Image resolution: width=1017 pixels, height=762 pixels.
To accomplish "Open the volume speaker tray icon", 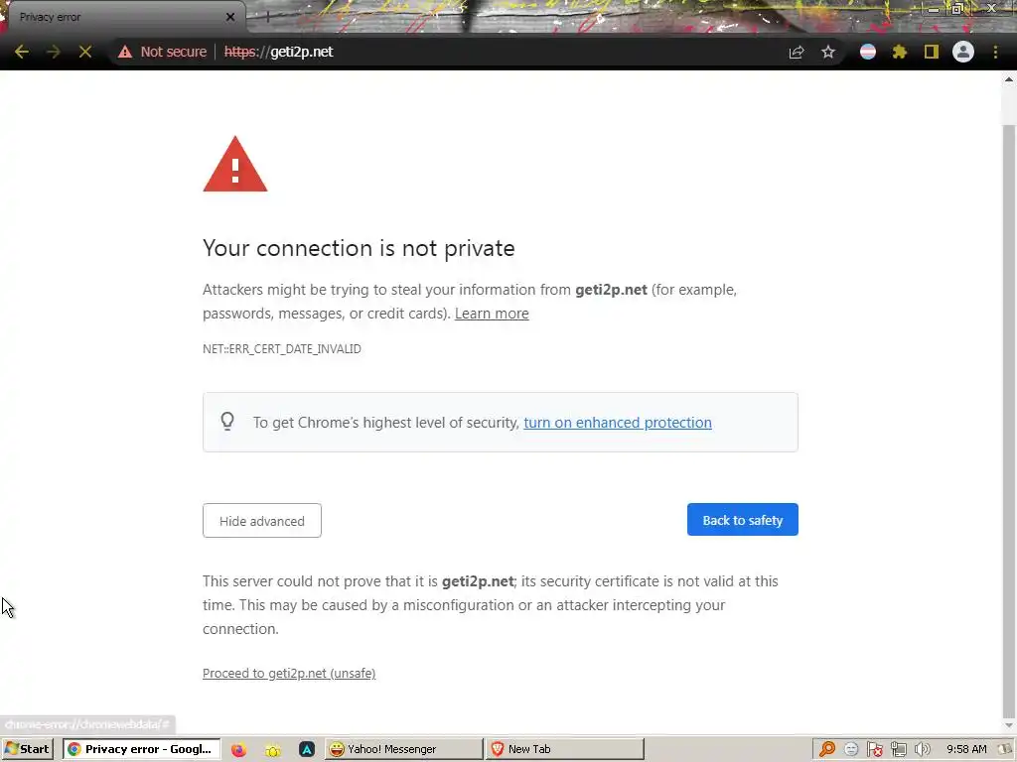I will point(923,749).
